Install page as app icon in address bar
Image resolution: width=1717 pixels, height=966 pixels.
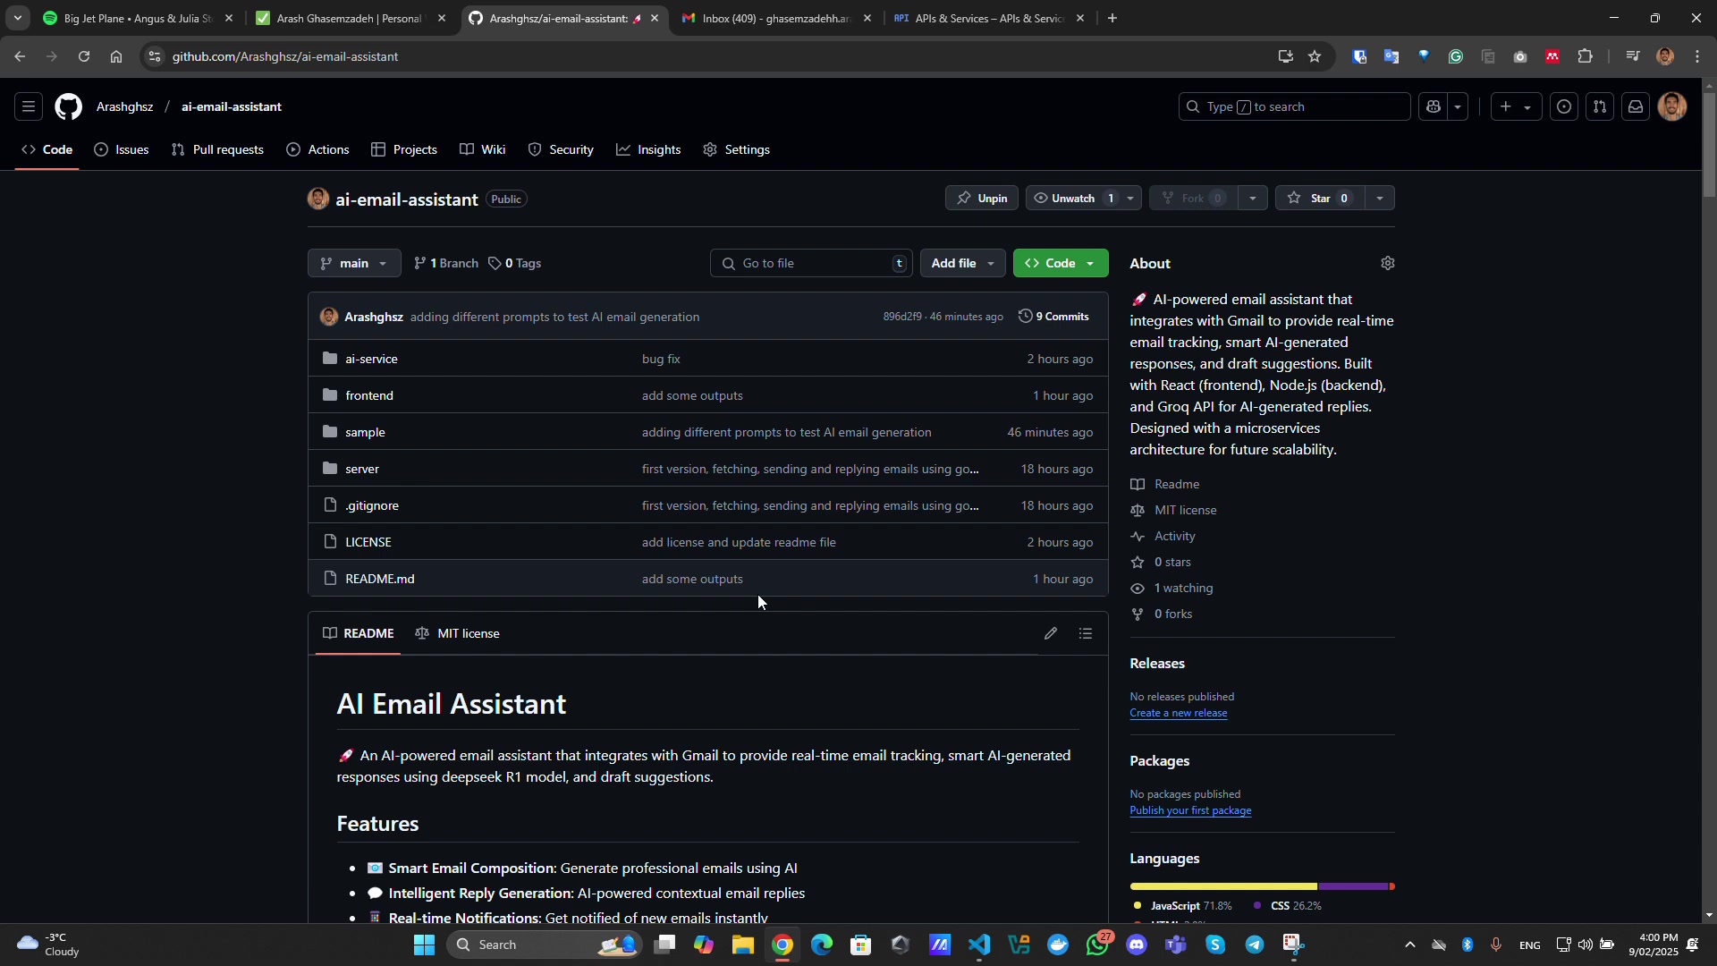pyautogui.click(x=1286, y=56)
